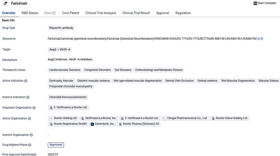Click the pill icon beside Faricimab title

(5, 4)
